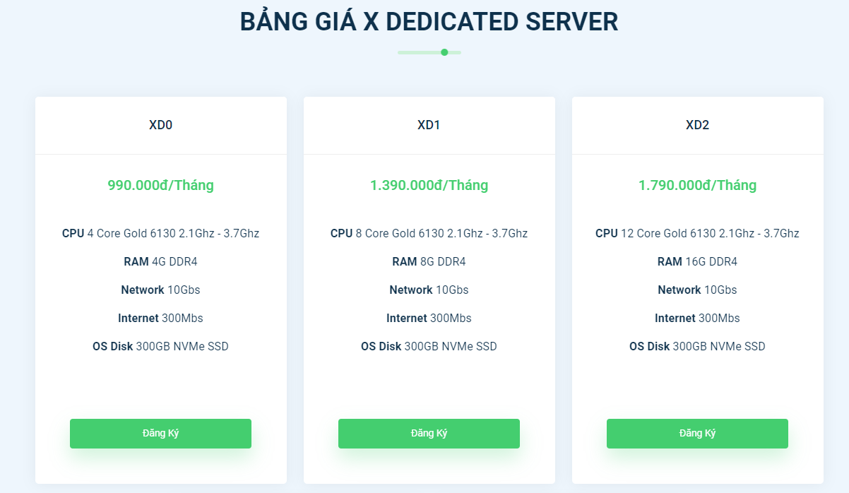849x493 pixels.
Task: Click the green dot under the heading
Action: 444,52
